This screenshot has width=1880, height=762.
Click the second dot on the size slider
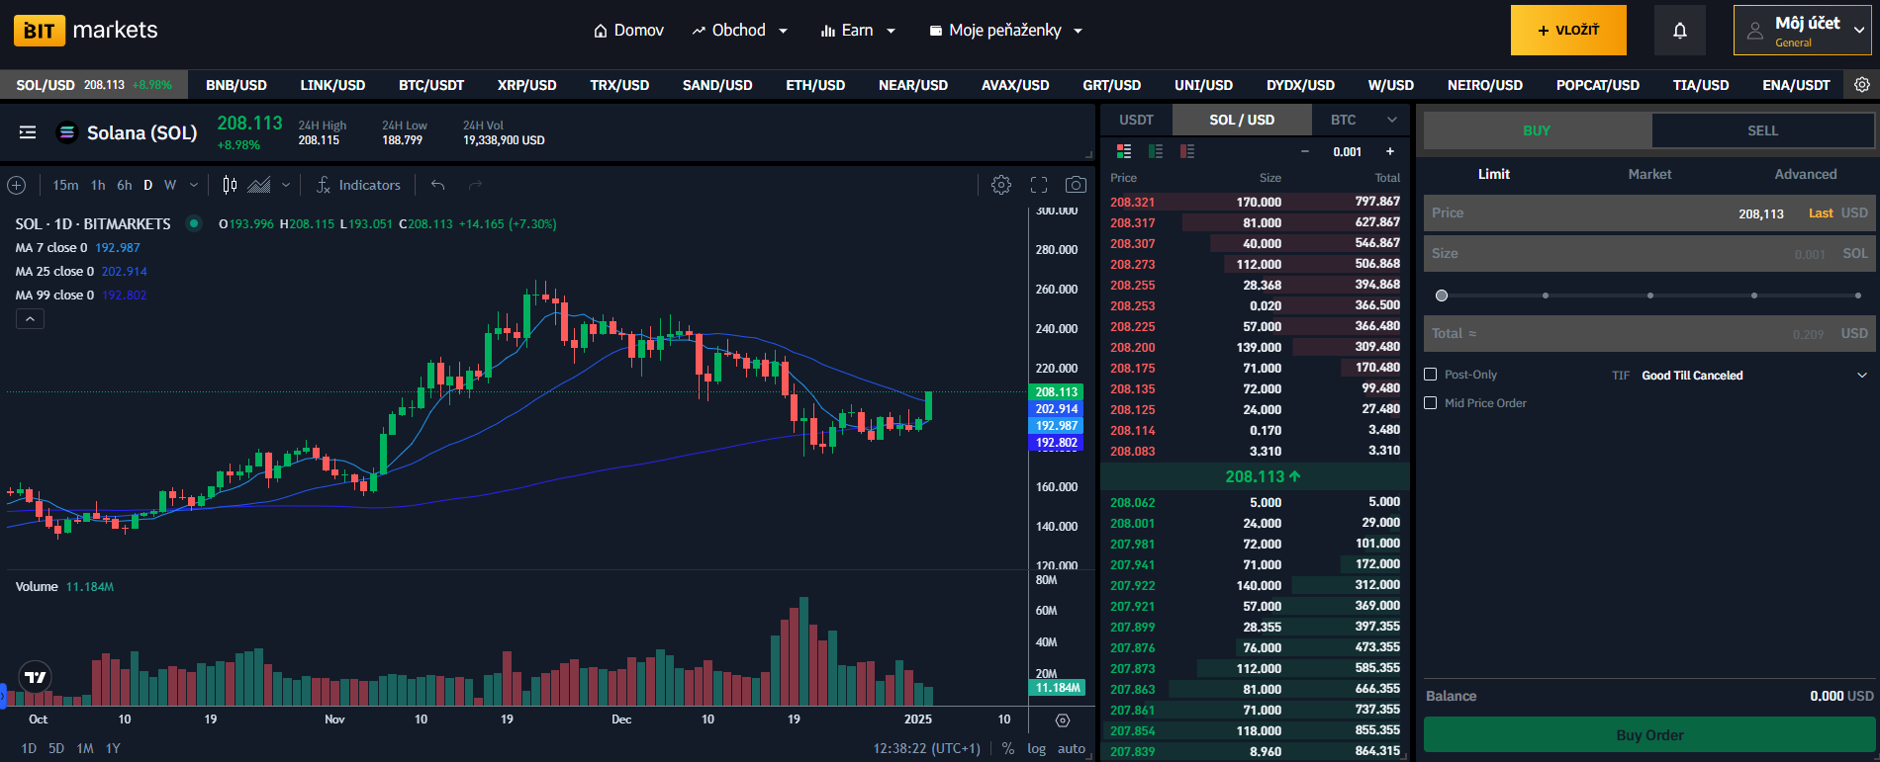(x=1546, y=296)
